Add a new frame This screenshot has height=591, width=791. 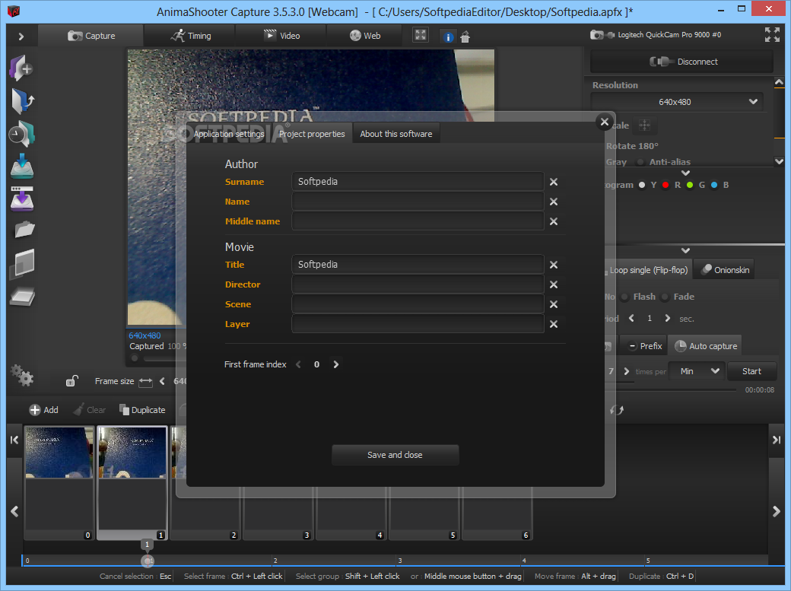43,410
